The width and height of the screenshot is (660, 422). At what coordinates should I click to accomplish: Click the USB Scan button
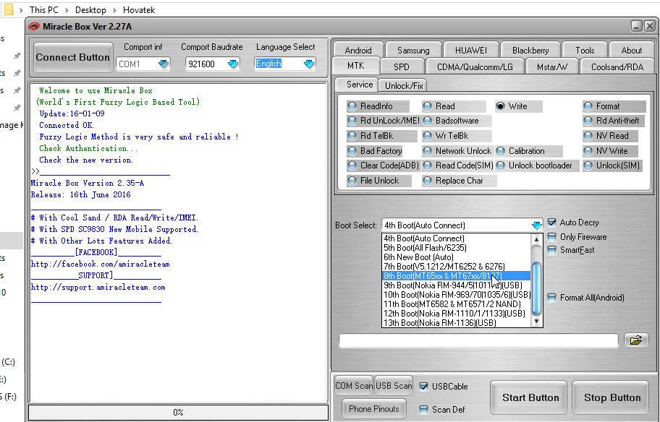[394, 386]
